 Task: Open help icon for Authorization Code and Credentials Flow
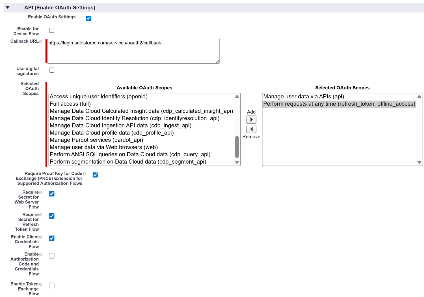pos(41,255)
